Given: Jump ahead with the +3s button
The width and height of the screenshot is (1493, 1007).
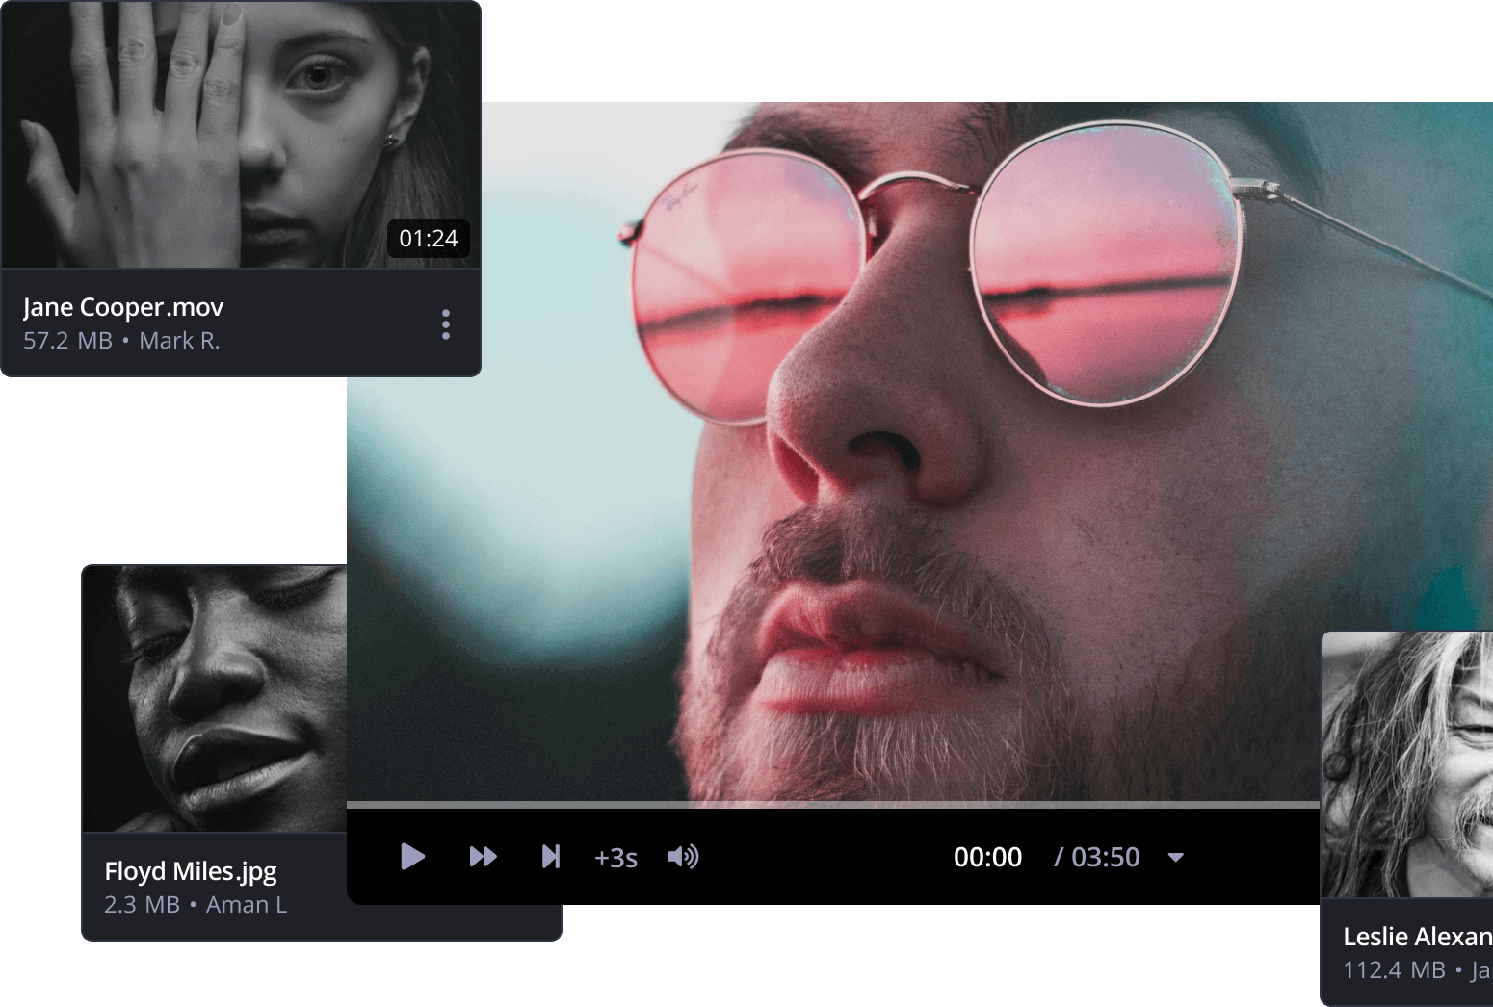Looking at the screenshot, I should pyautogui.click(x=616, y=858).
